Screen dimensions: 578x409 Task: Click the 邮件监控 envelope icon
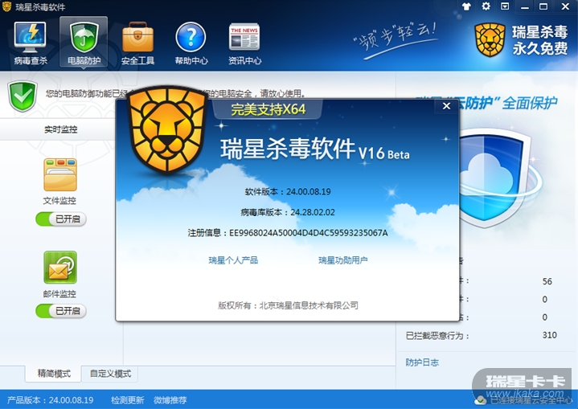coord(60,267)
